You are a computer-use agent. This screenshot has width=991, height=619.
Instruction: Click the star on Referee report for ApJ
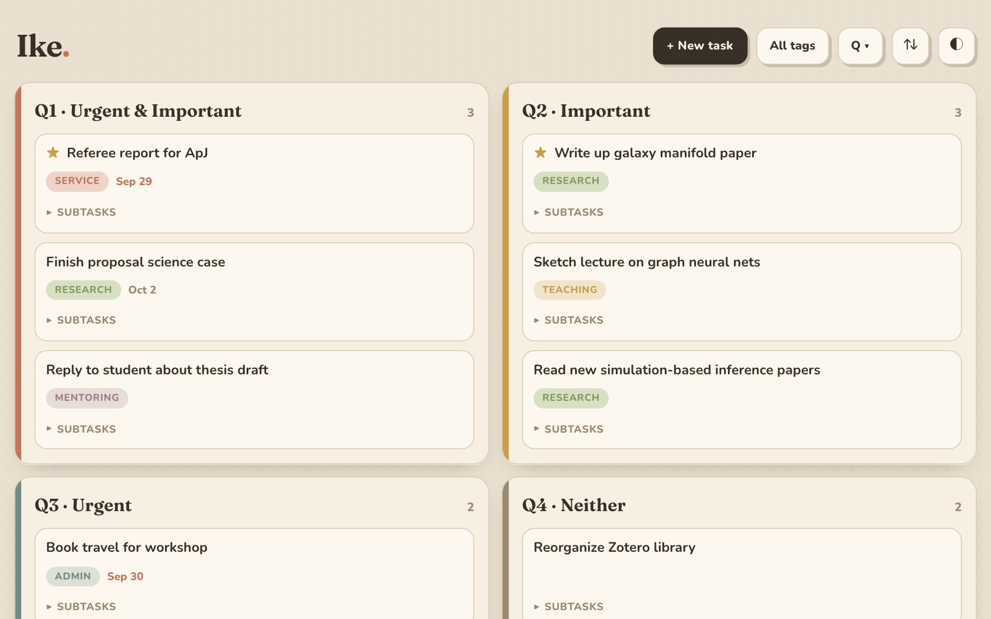pos(53,153)
